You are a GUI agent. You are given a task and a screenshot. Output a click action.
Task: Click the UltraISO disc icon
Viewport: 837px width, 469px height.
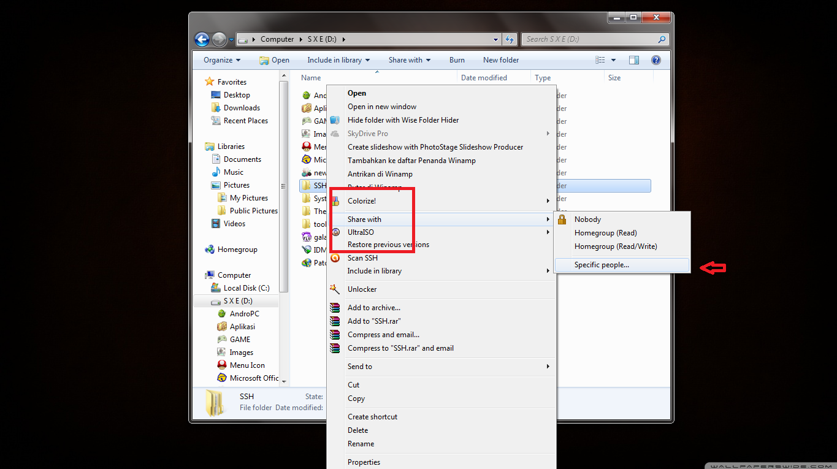click(x=335, y=232)
